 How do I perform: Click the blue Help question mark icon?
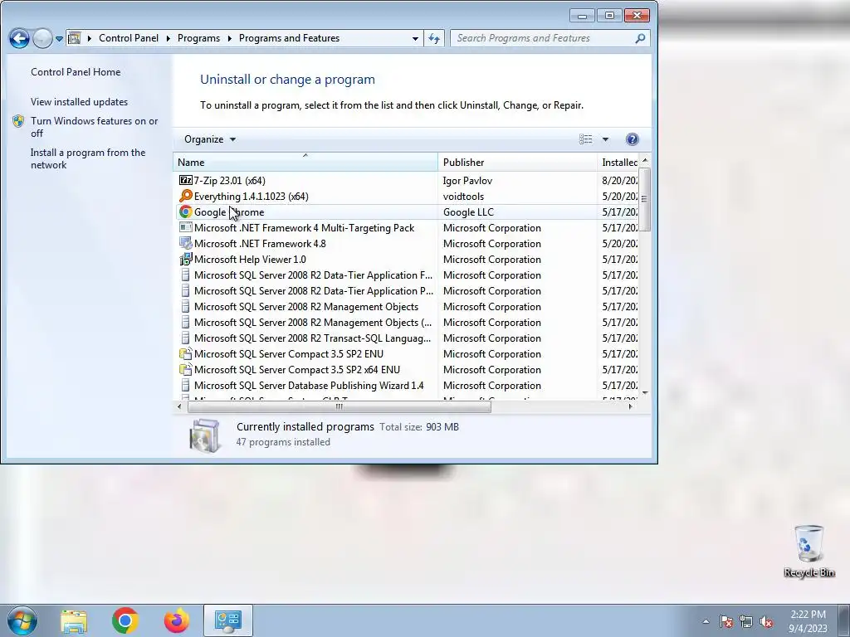(632, 139)
